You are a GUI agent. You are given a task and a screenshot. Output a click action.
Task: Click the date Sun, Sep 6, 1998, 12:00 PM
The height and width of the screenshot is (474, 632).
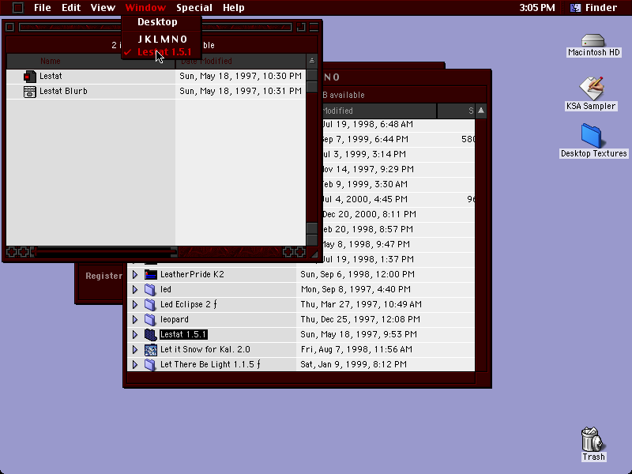click(357, 274)
